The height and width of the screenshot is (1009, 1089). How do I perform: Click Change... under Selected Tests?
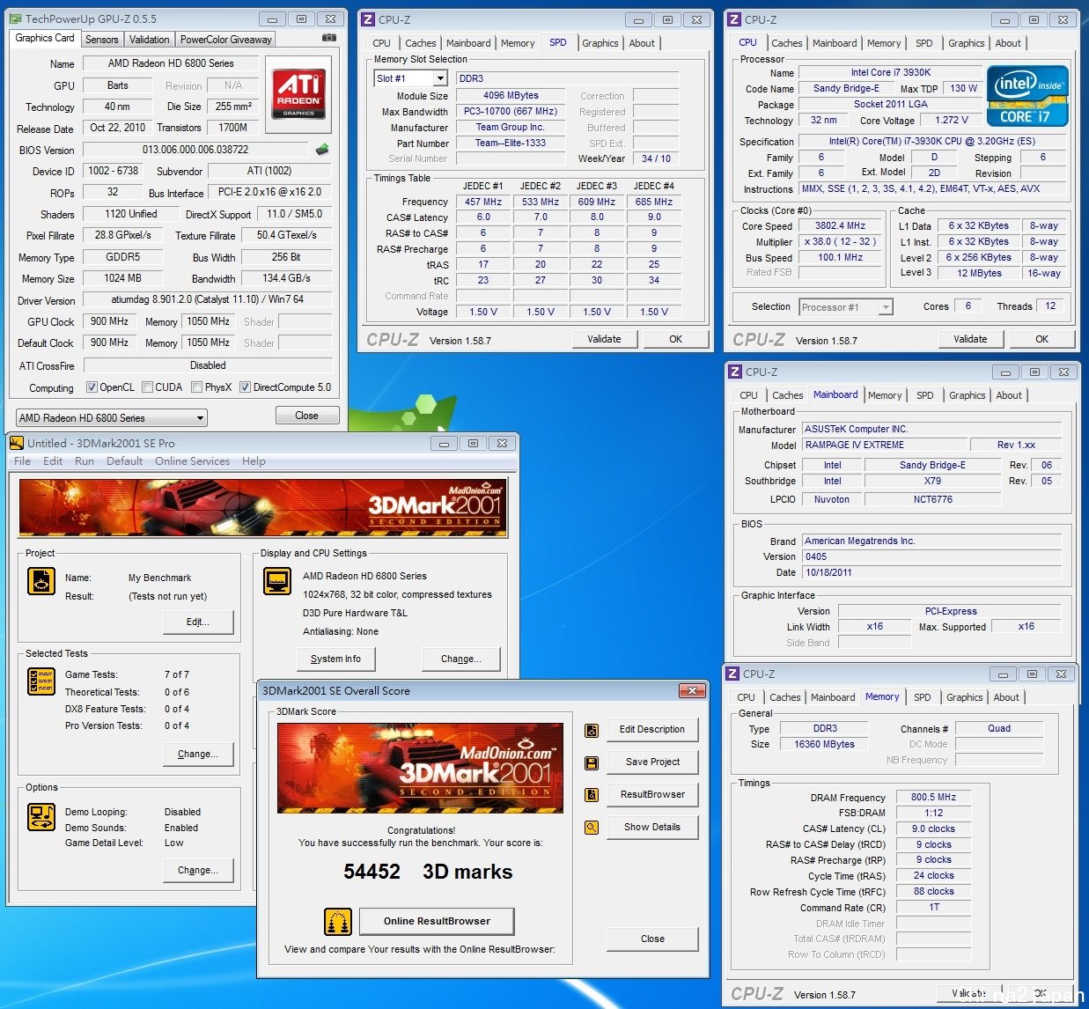click(198, 754)
